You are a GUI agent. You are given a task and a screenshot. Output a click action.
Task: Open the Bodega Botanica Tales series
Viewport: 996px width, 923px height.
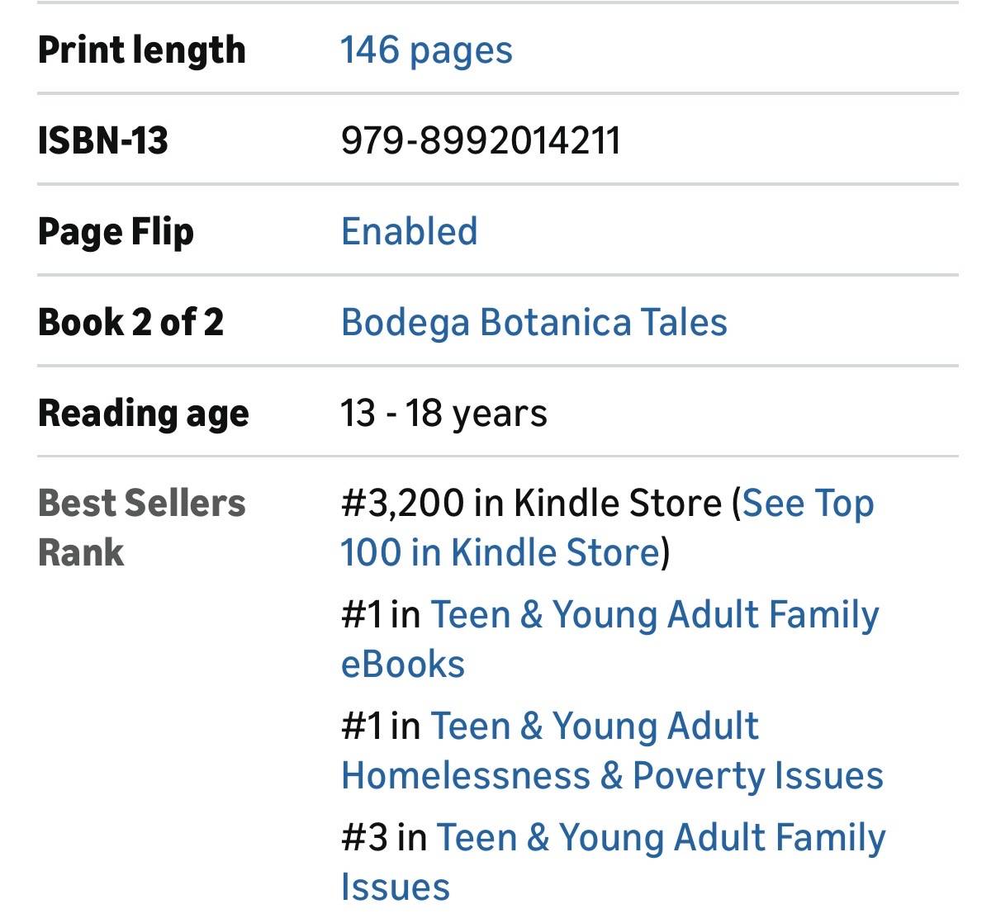[x=534, y=322]
